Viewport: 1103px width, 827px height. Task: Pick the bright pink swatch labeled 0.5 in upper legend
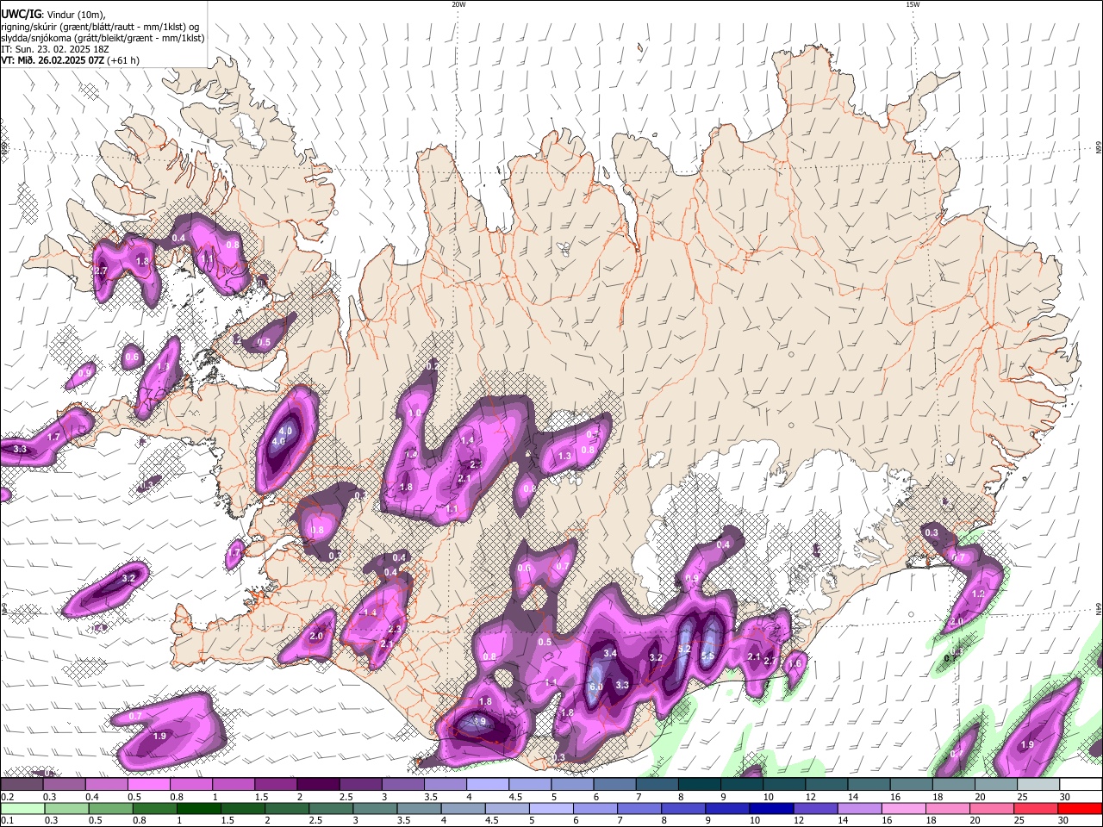(148, 784)
